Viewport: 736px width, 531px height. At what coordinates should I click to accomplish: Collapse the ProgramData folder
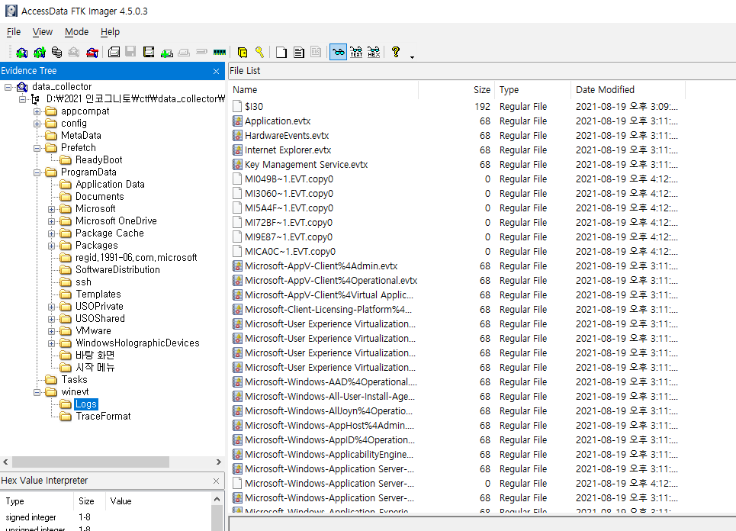click(37, 172)
